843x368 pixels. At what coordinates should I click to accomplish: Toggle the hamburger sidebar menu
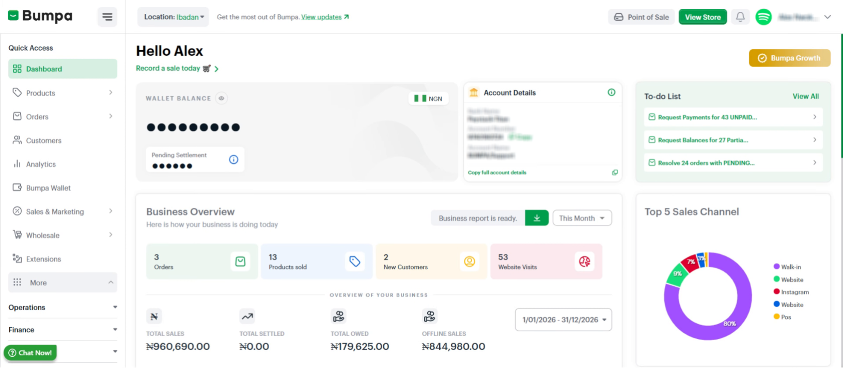click(107, 17)
